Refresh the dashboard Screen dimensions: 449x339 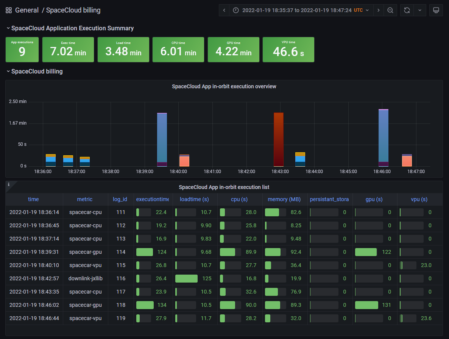[x=407, y=10]
